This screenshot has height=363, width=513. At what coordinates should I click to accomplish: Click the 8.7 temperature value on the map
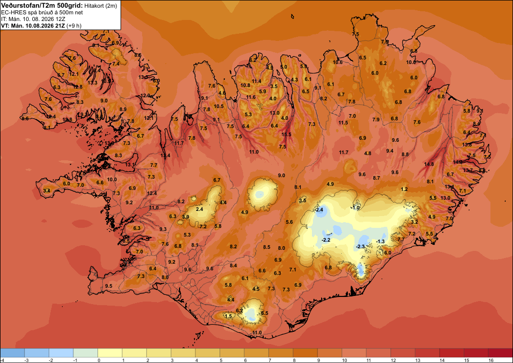coord(377,178)
